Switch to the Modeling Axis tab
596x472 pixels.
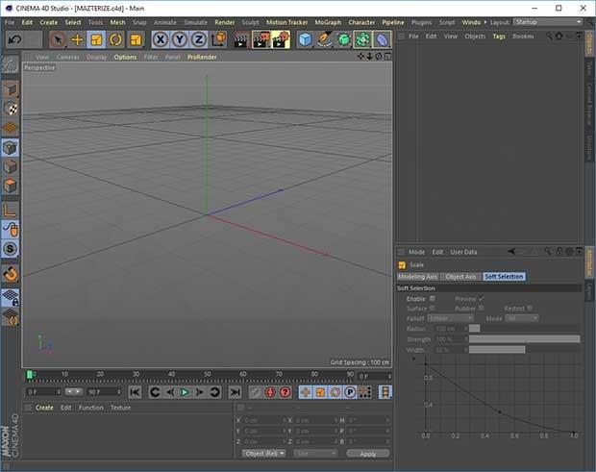point(417,277)
